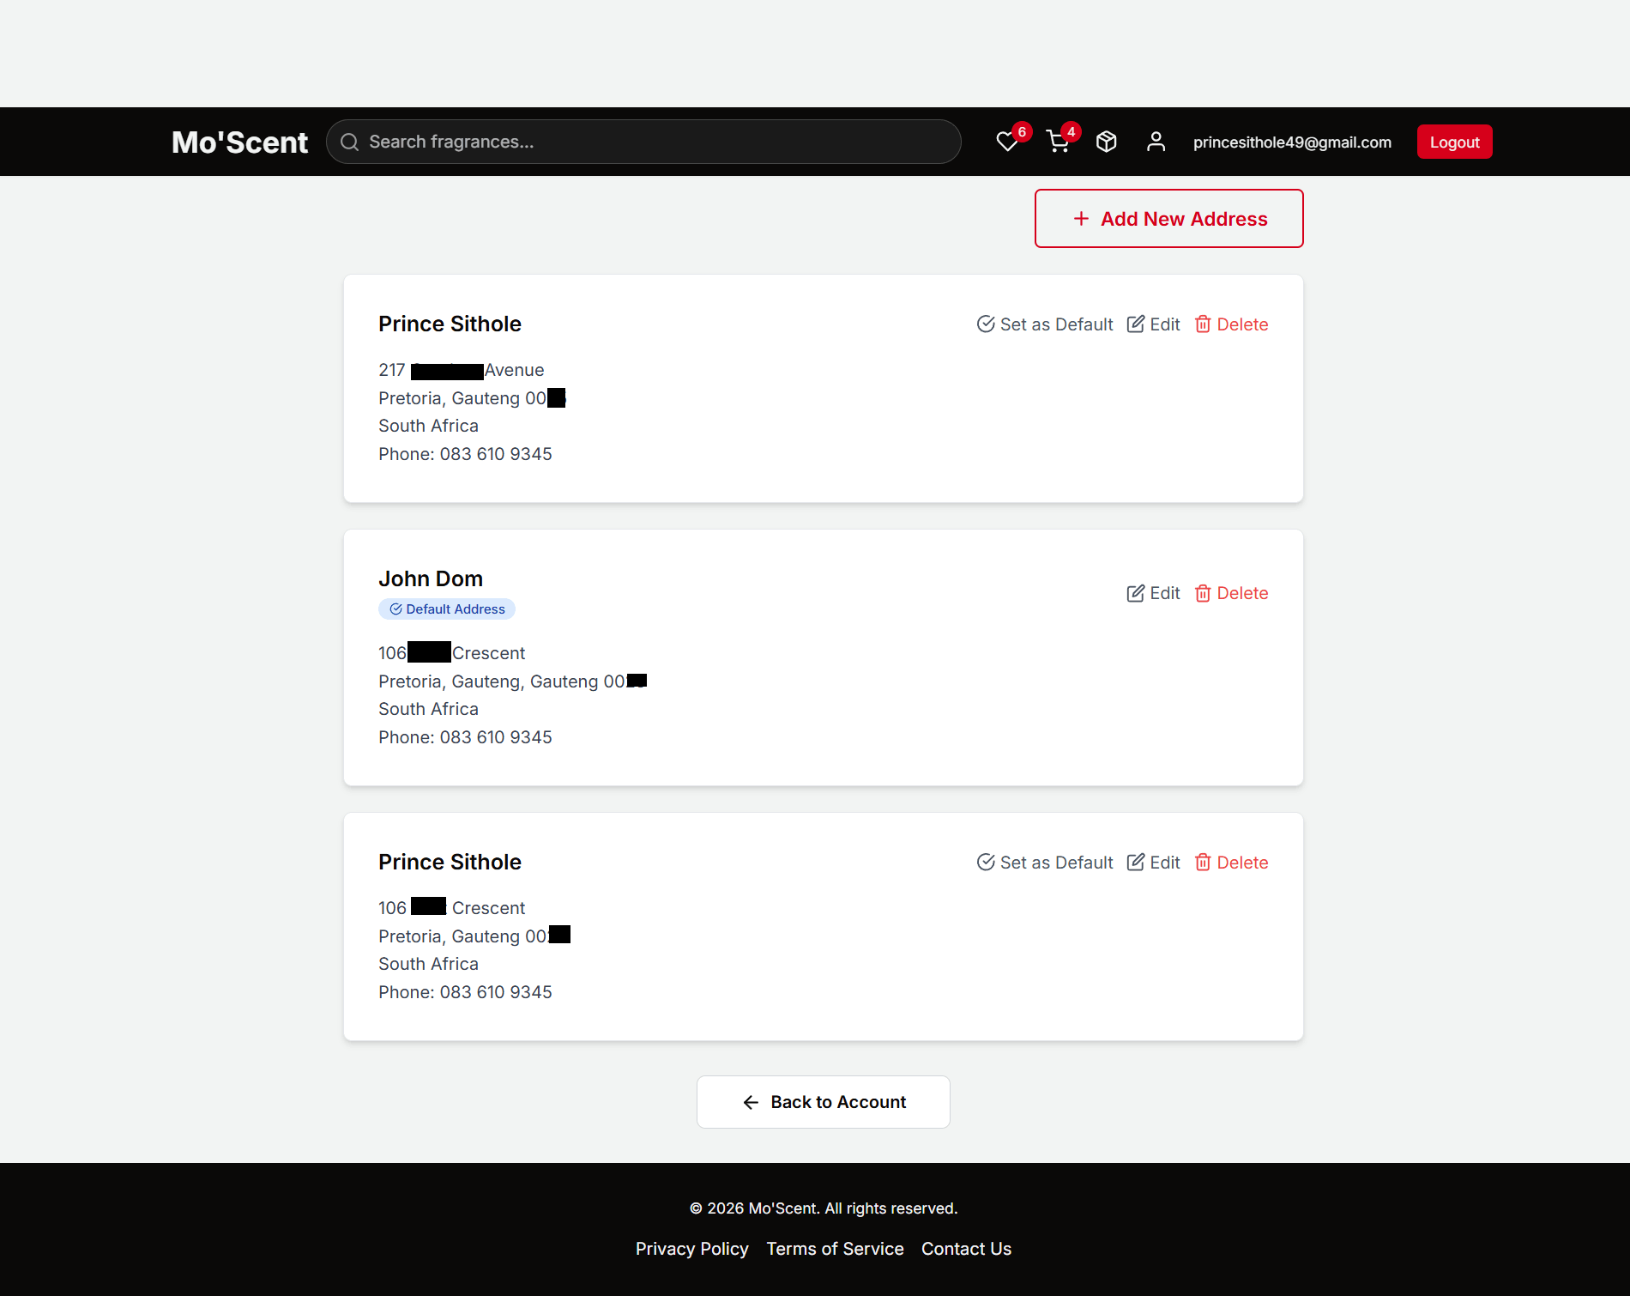
Task: Open the Contact Us link
Action: (965, 1249)
